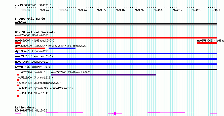
Task: Click the 97394k ruler tick label
Action: (x=45, y=10)
